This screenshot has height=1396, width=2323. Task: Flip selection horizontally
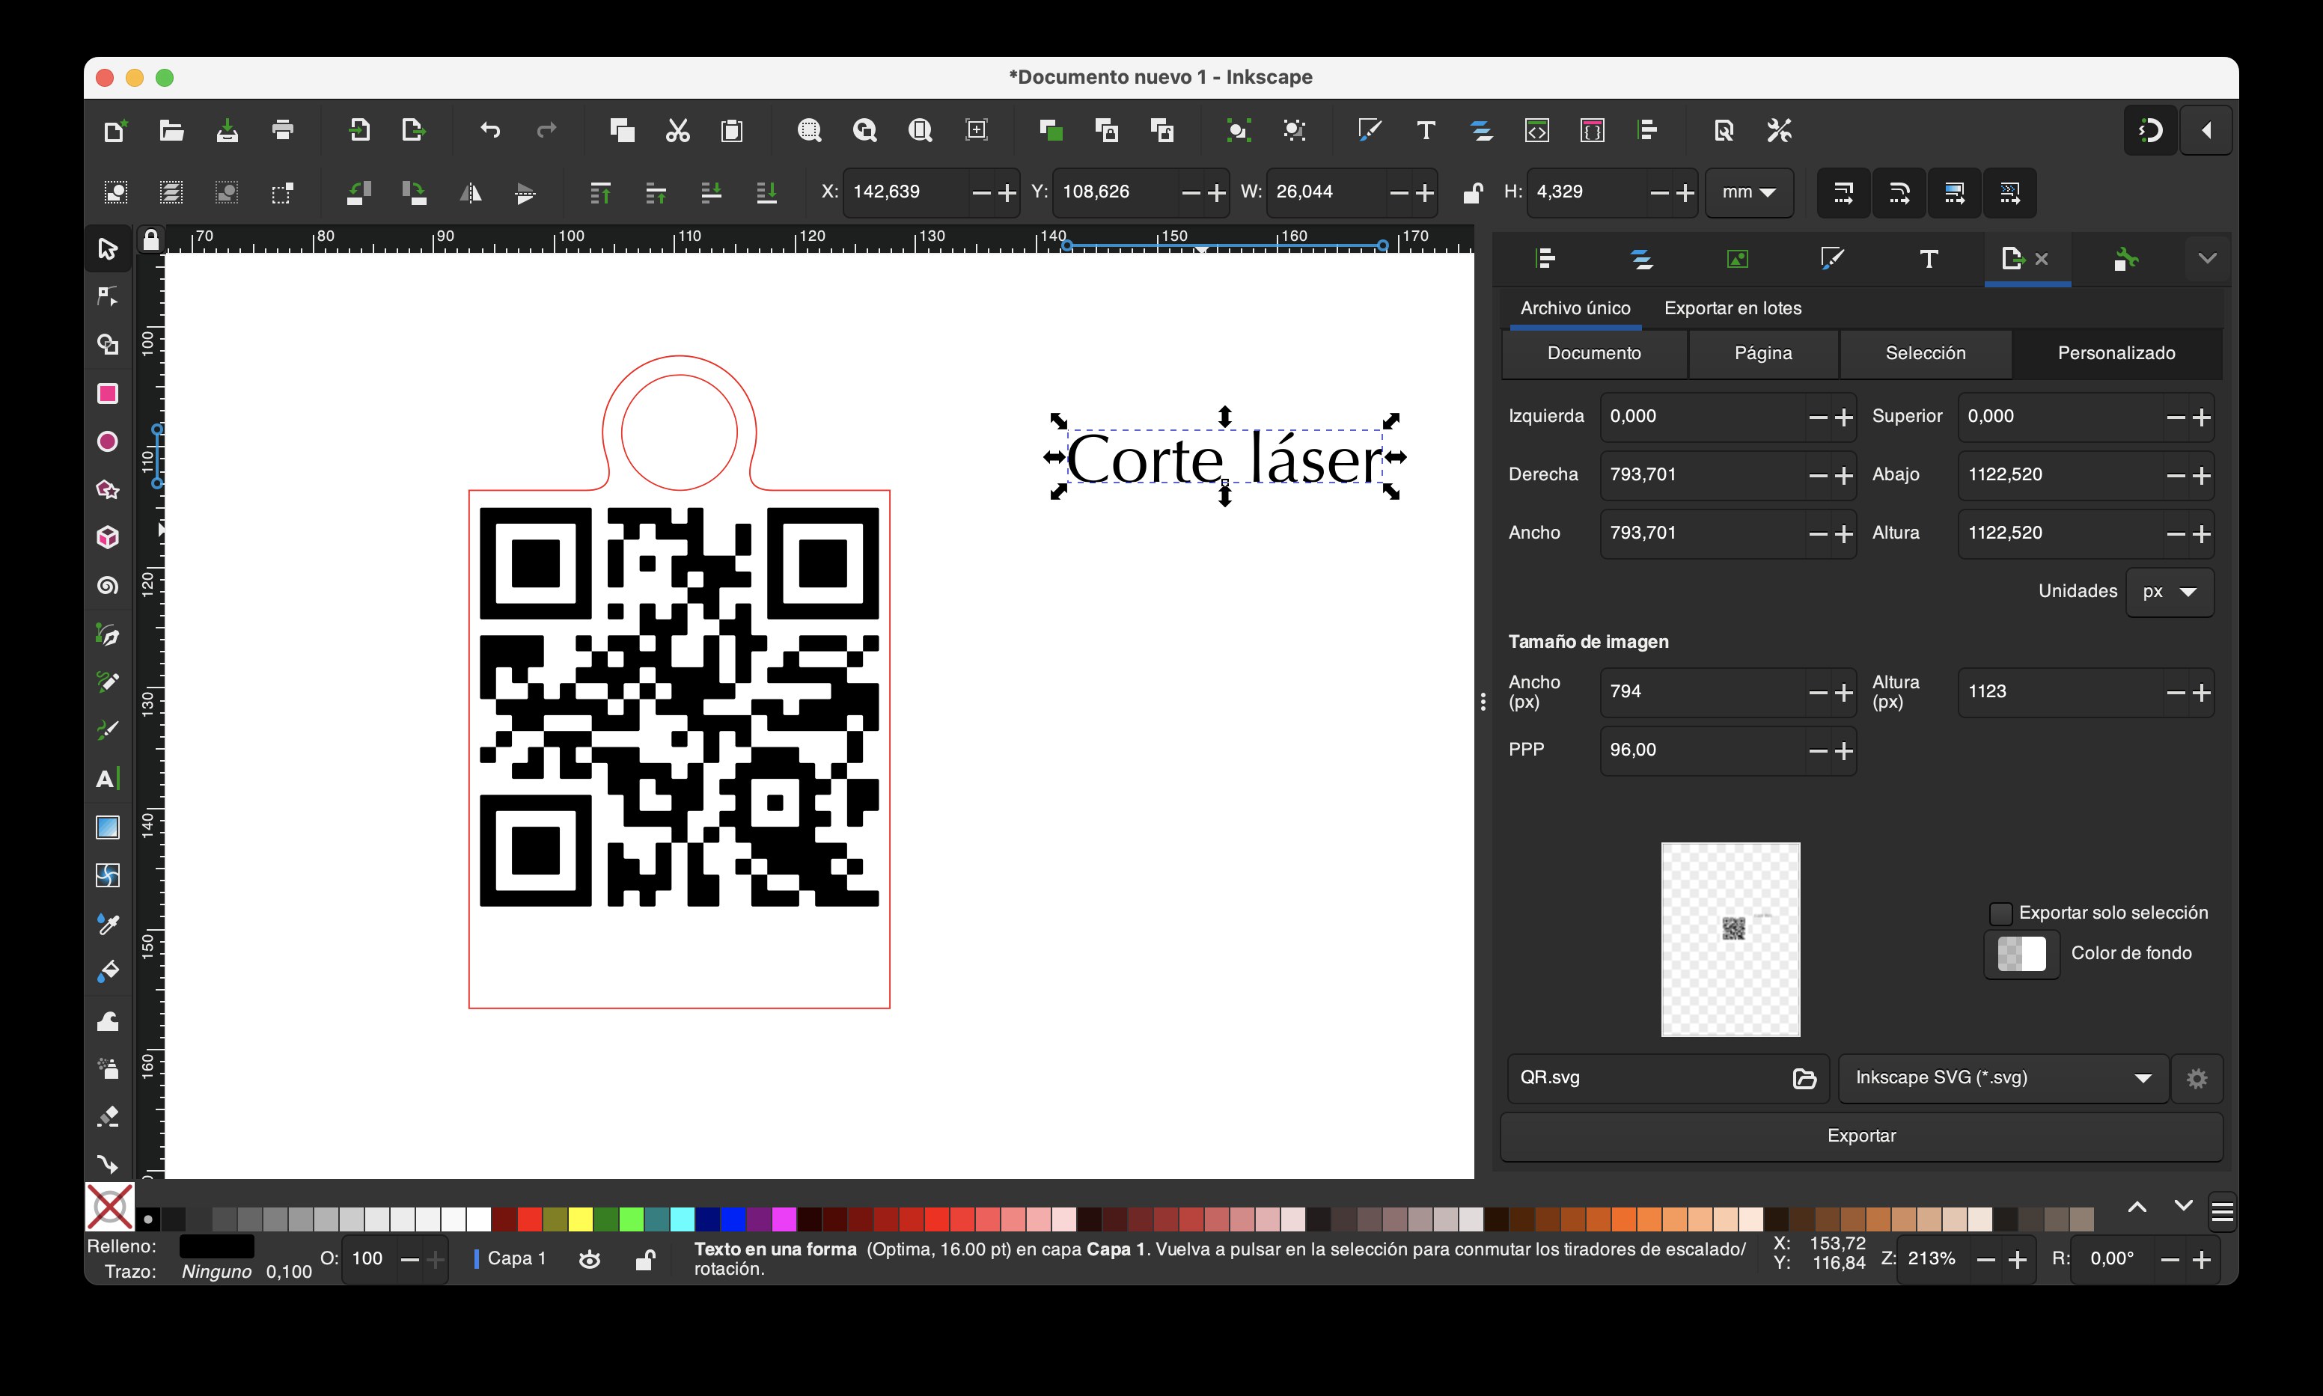coord(469,193)
